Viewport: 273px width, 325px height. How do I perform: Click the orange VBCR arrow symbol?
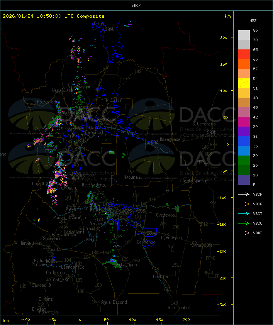point(244,204)
